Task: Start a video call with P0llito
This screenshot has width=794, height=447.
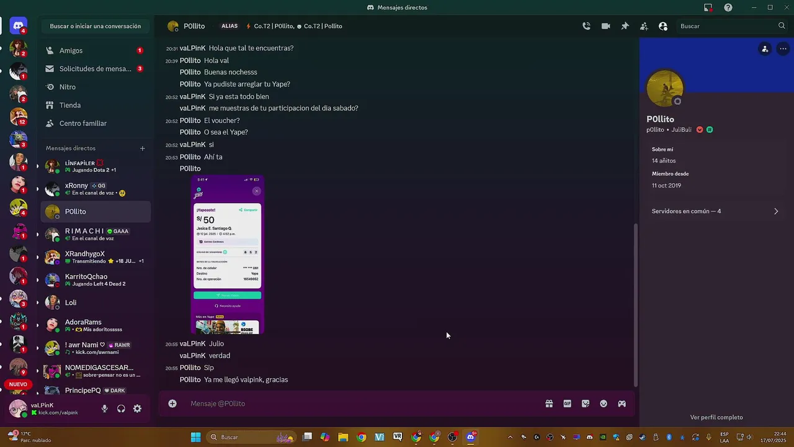Action: point(605,26)
